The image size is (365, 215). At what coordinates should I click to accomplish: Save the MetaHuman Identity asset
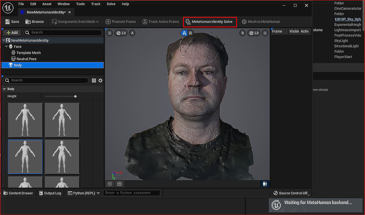(x=12, y=22)
